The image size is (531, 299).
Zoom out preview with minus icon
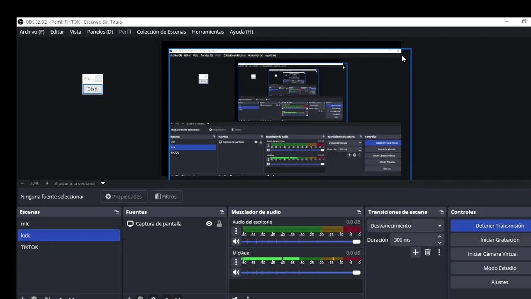coord(22,183)
